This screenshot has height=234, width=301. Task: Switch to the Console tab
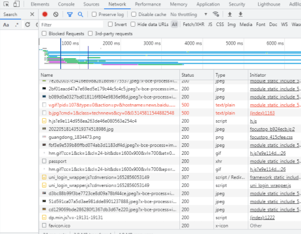click(x=66, y=4)
